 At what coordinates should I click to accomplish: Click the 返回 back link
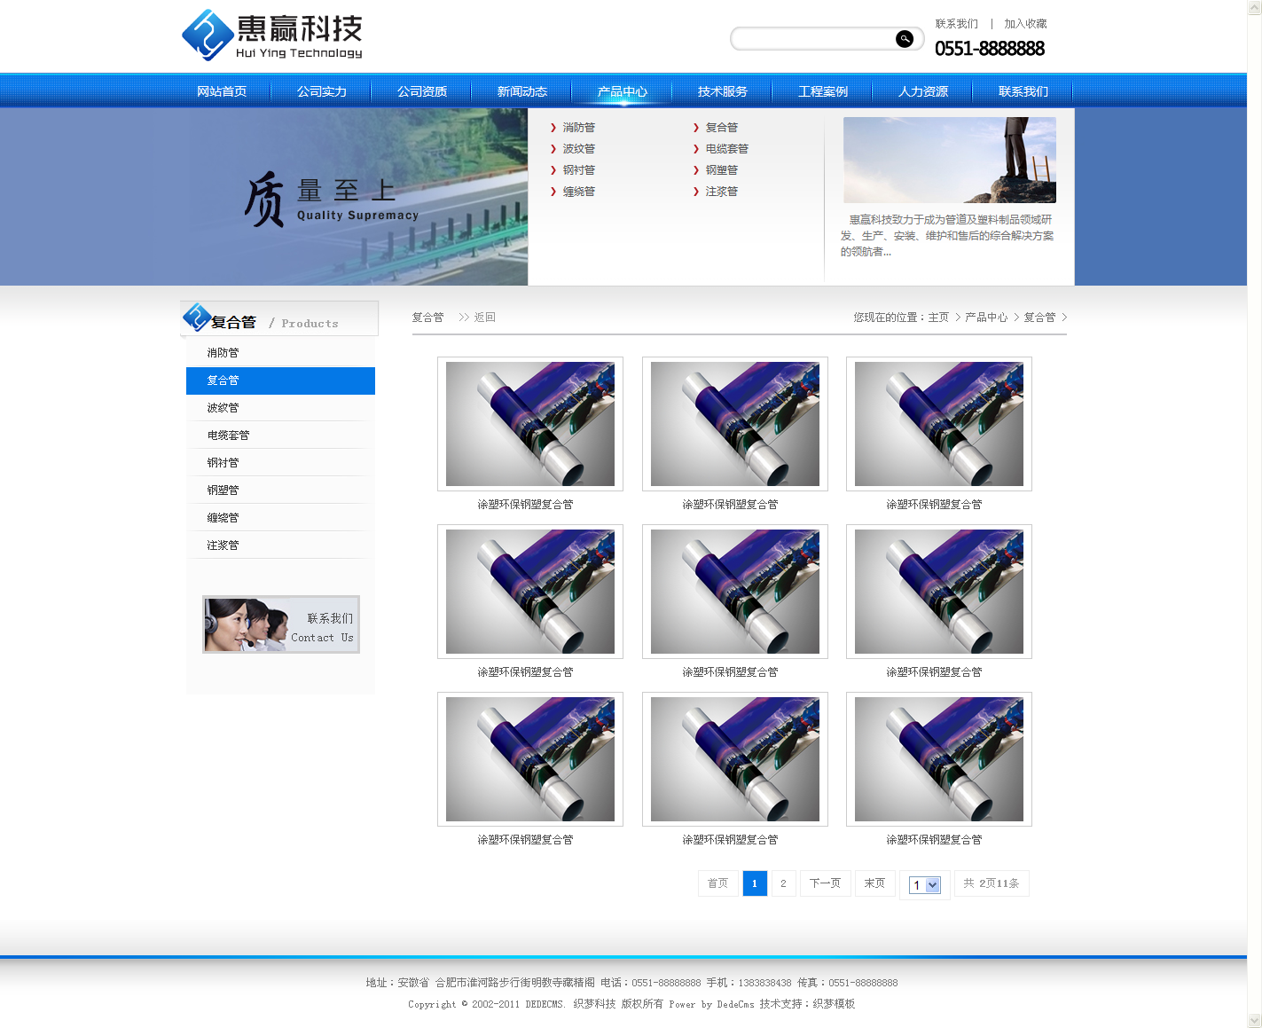coord(484,318)
